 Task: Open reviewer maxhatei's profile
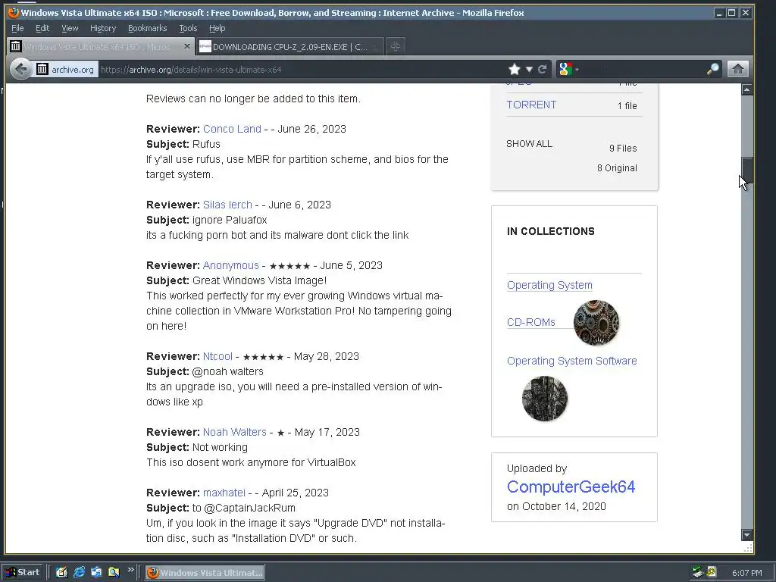pyautogui.click(x=224, y=493)
